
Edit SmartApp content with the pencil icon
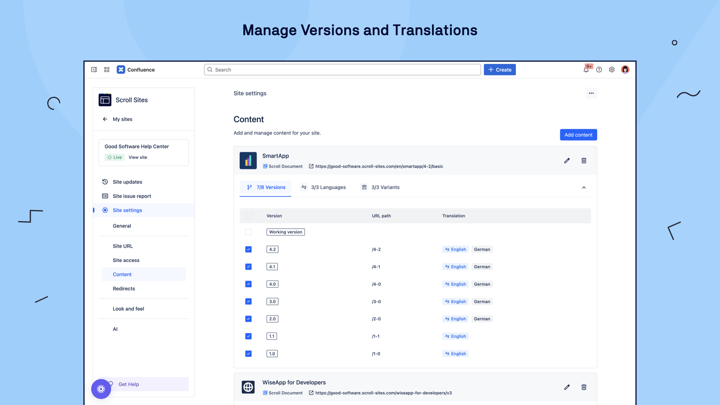[567, 160]
